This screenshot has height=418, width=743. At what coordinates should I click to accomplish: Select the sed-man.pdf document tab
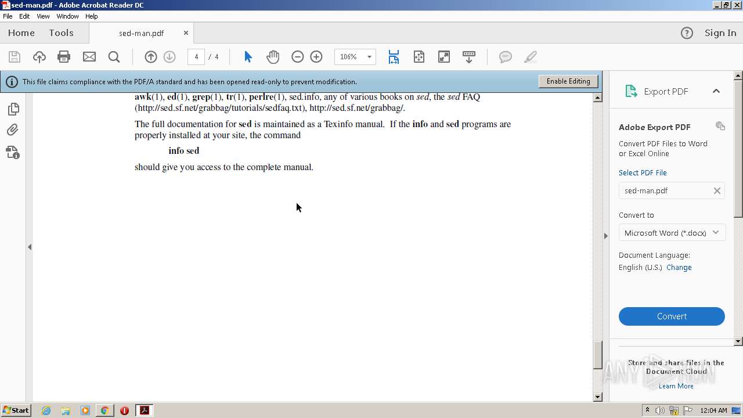(142, 33)
